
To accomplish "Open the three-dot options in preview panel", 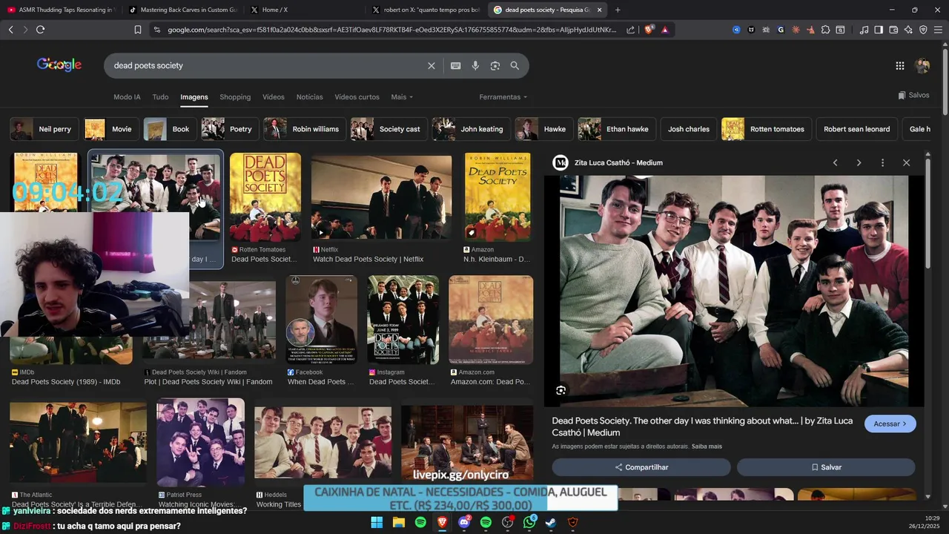I will point(882,162).
